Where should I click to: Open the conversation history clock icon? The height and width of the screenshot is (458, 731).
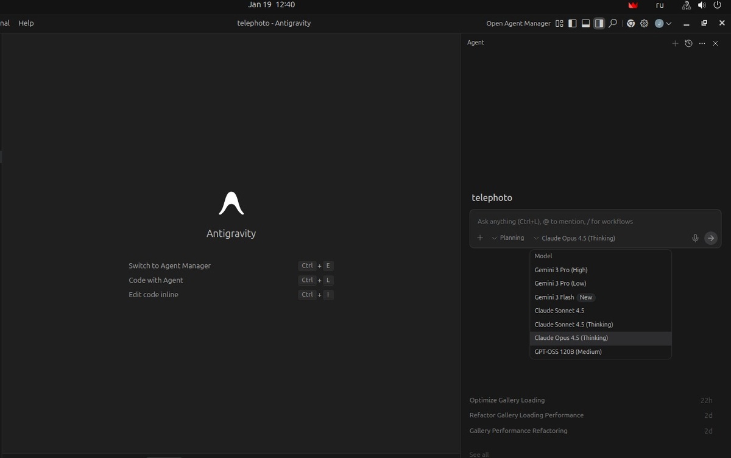[688, 43]
